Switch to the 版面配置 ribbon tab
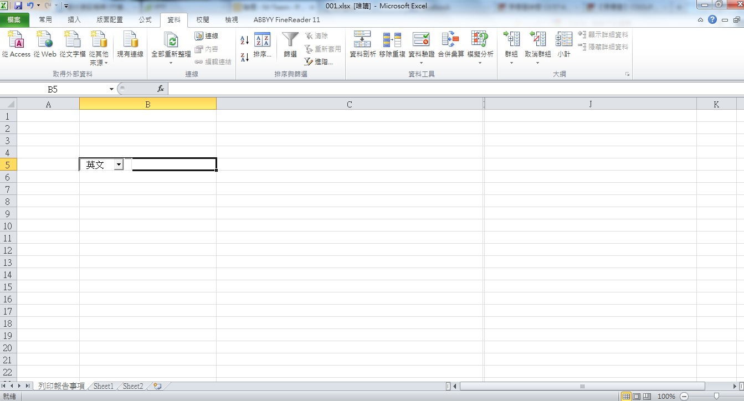The width and height of the screenshot is (744, 401). pos(110,19)
